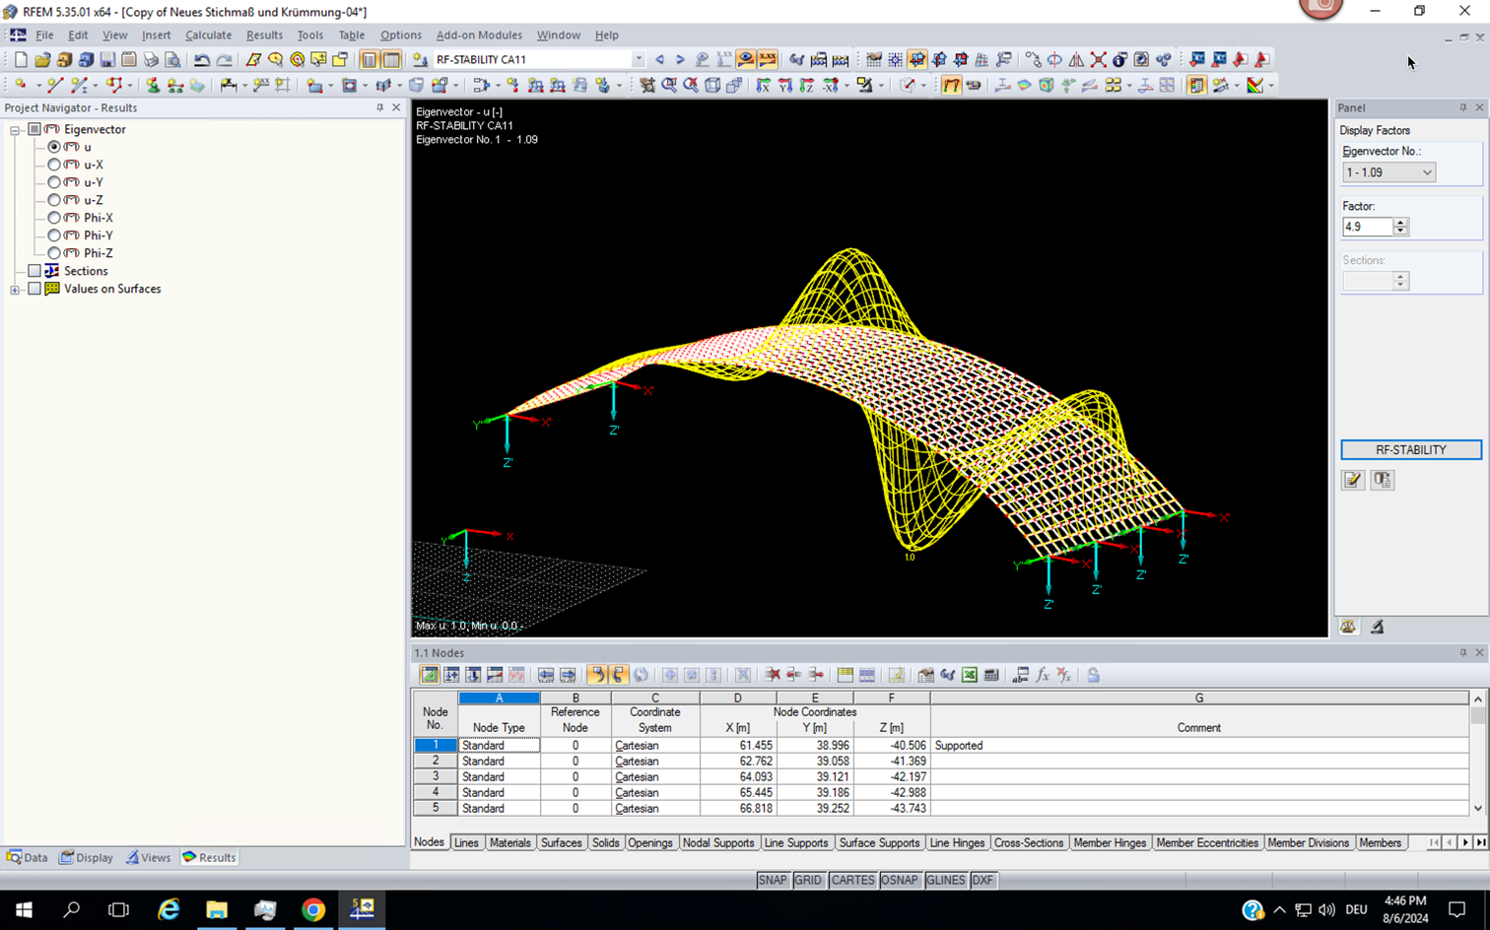1490x930 pixels.
Task: Click the balance scale icon below panel
Action: click(x=1348, y=627)
